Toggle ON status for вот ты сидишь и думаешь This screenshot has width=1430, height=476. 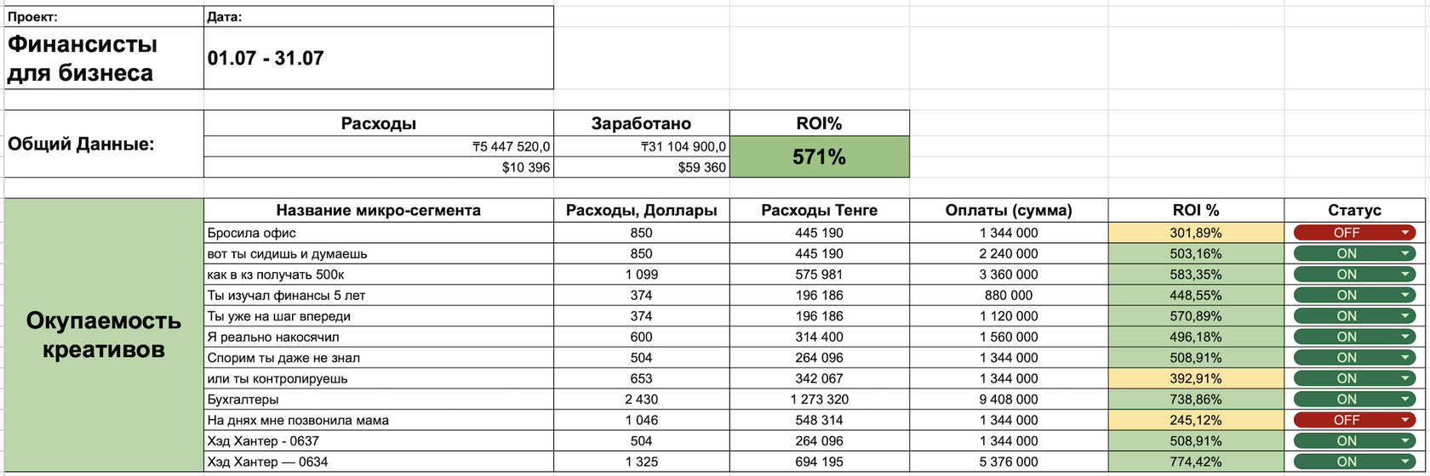[x=1354, y=253]
